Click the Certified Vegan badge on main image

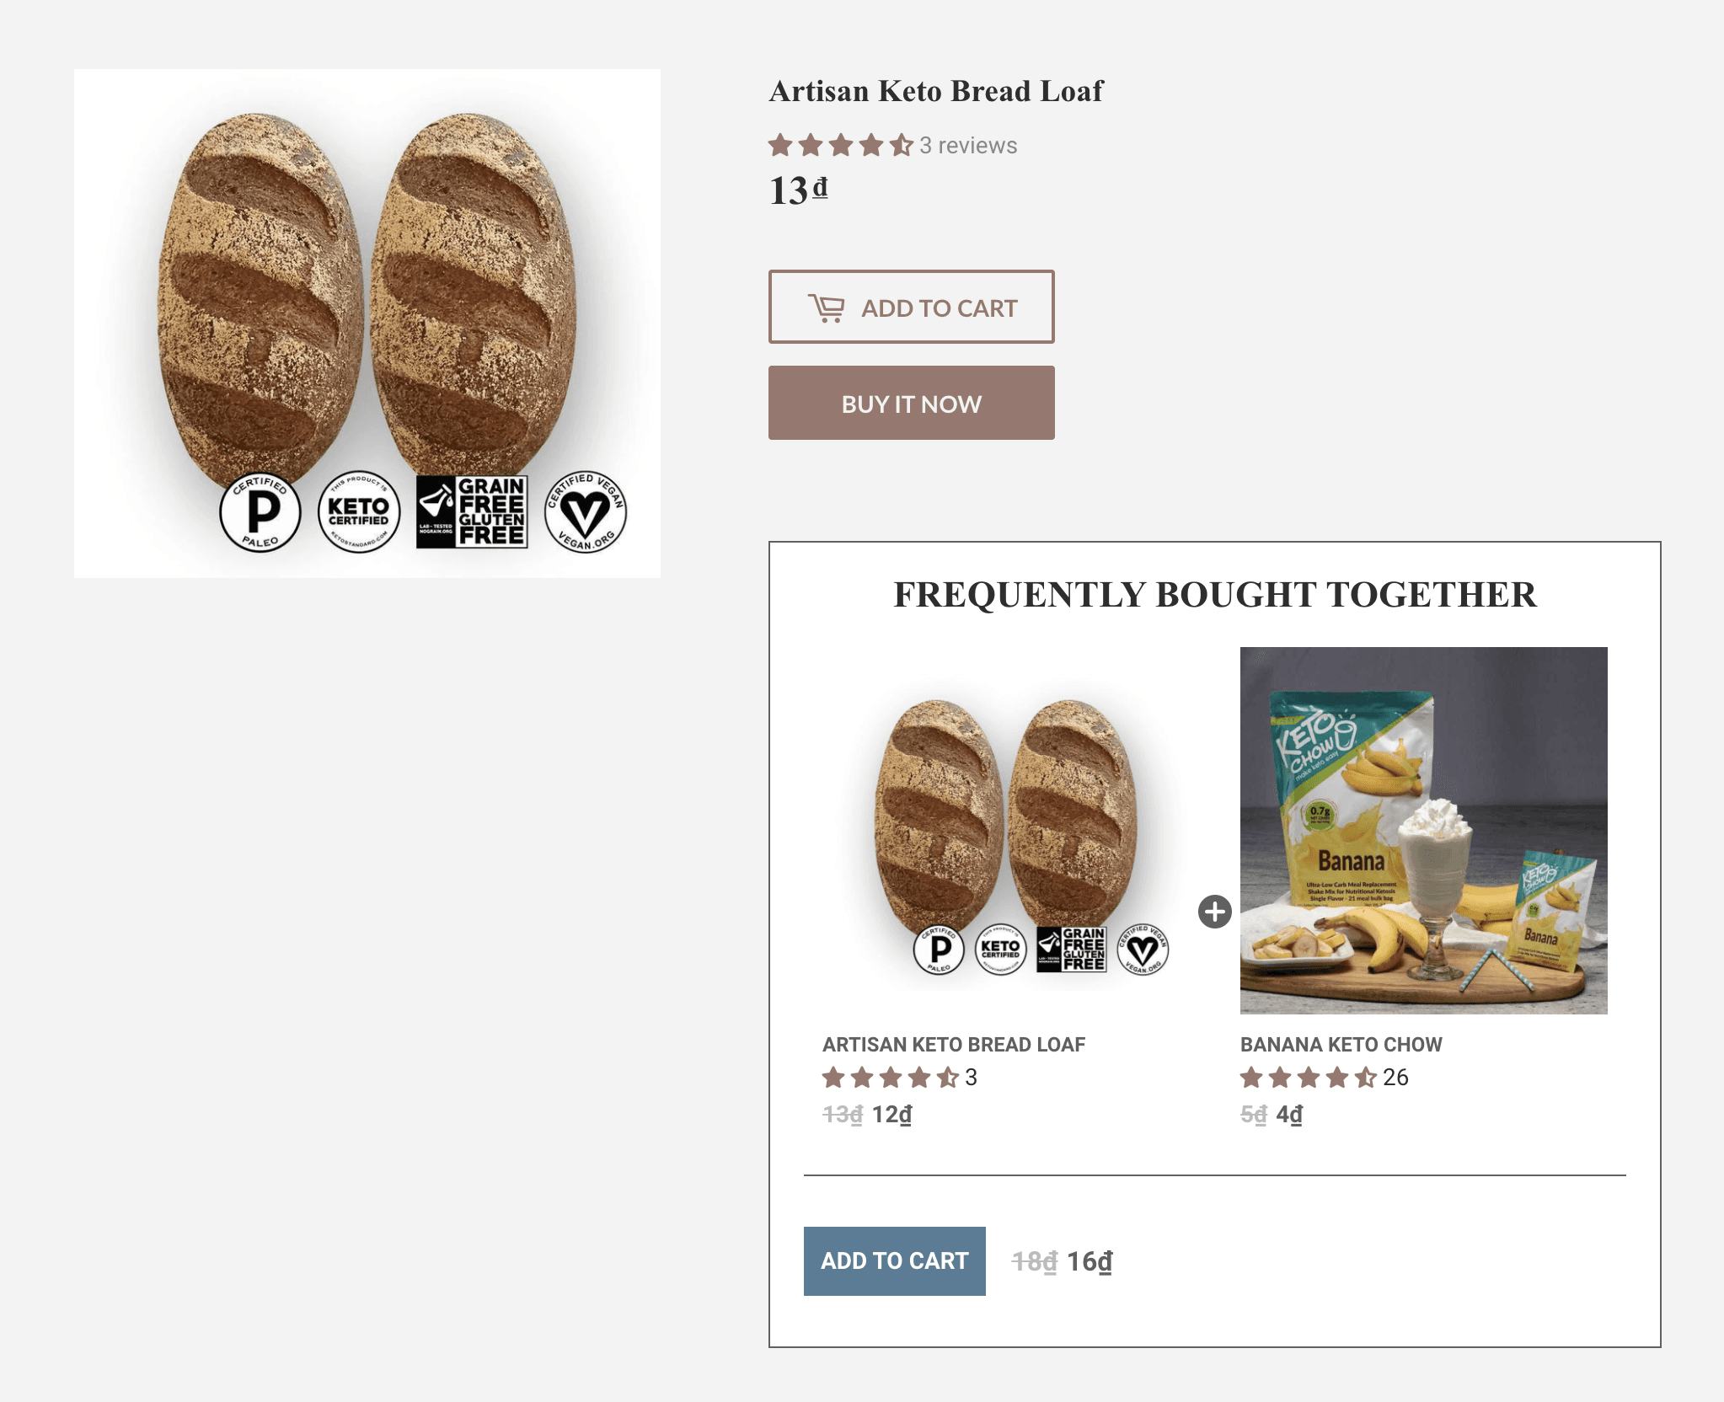coord(585,511)
